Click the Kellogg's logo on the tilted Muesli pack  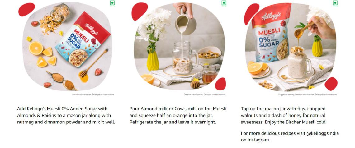click(91, 29)
